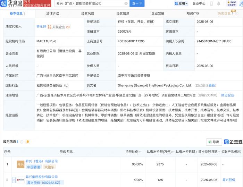
Task: Open the mobile phone icon in header
Action: pos(211,3)
